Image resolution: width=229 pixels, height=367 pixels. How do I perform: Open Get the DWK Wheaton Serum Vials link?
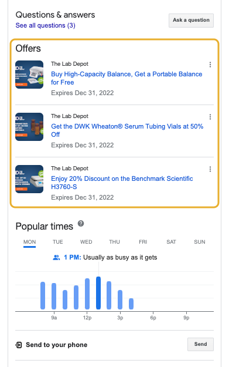[127, 130]
